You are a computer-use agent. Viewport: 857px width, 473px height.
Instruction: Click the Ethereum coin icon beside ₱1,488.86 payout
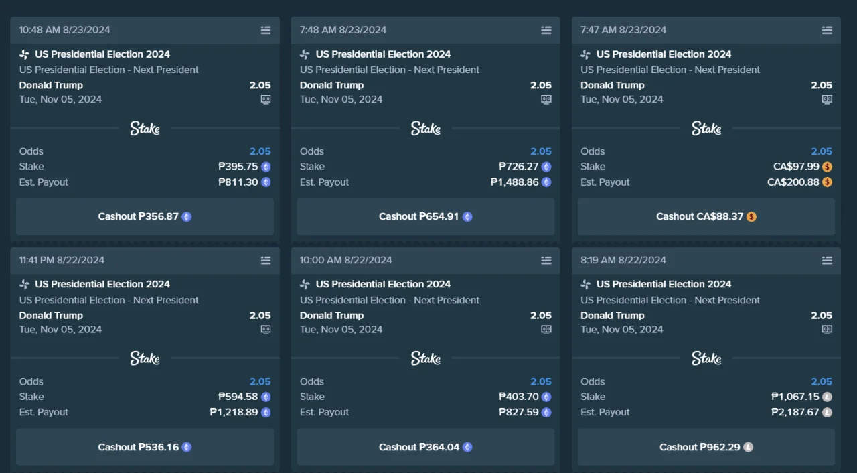[x=546, y=182]
